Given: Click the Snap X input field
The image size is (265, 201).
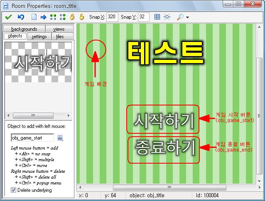Looking at the screenshot, I should (112, 17).
